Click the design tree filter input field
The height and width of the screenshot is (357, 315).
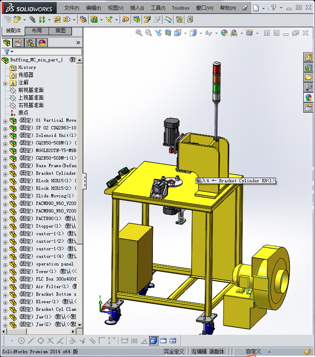(47, 52)
